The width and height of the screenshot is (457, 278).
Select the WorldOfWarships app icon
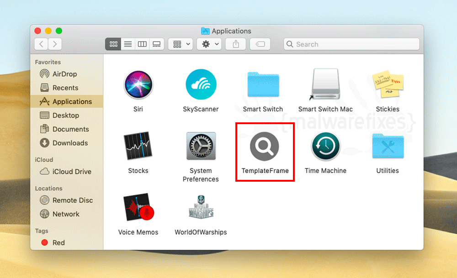click(201, 207)
